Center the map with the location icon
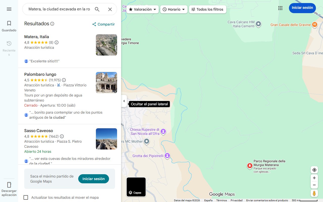323x202 pixels. tap(314, 170)
